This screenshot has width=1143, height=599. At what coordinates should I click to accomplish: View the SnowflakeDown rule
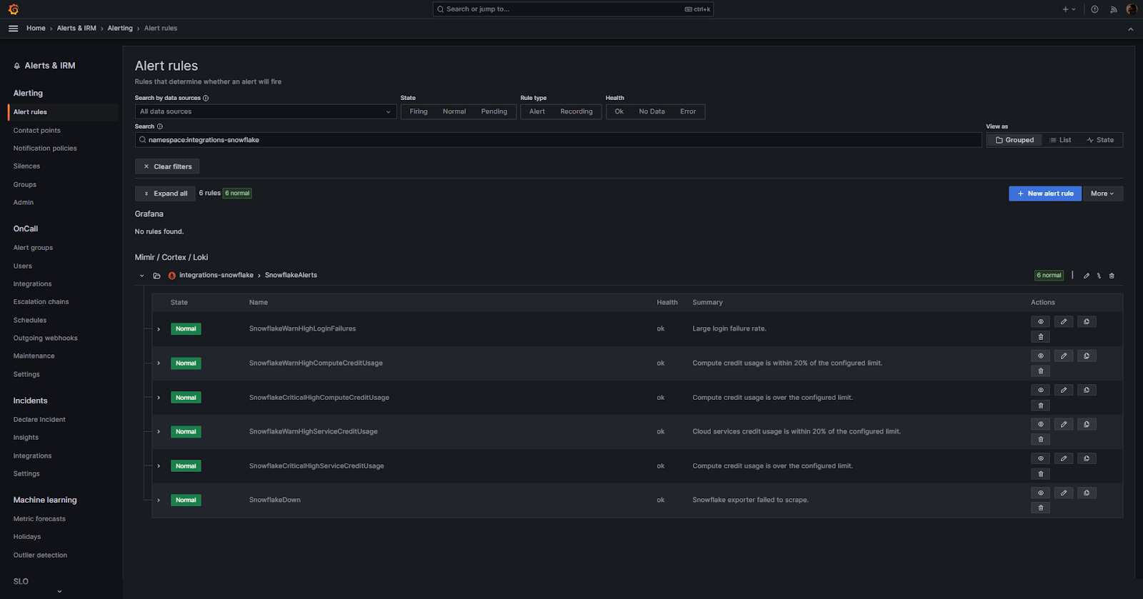click(x=1041, y=493)
